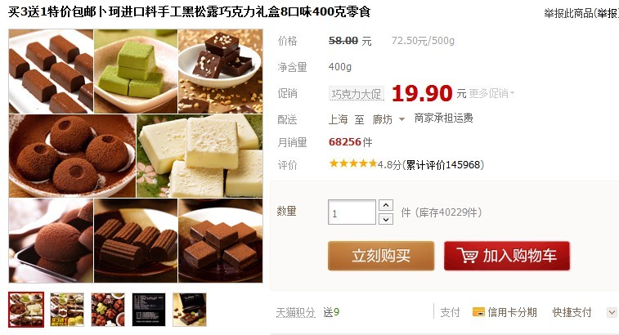Click the five-star rating icons

tap(353, 163)
